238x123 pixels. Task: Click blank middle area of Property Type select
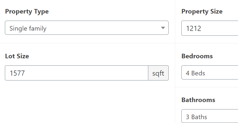[x=103, y=28]
